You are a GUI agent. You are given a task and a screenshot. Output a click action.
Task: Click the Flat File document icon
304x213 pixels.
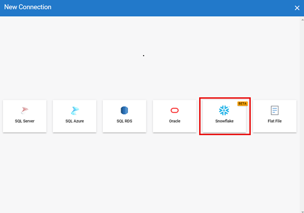tap(275, 110)
